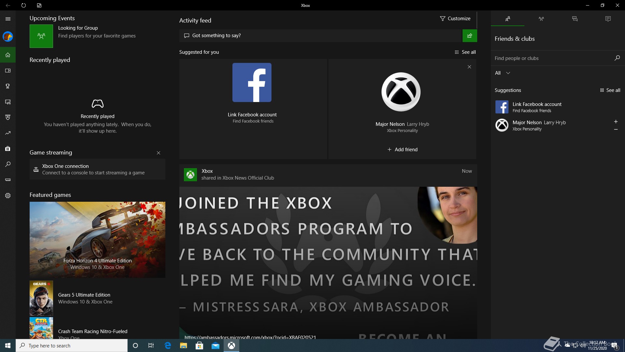Open the user profile avatar
Image resolution: width=625 pixels, height=352 pixels.
[8, 37]
